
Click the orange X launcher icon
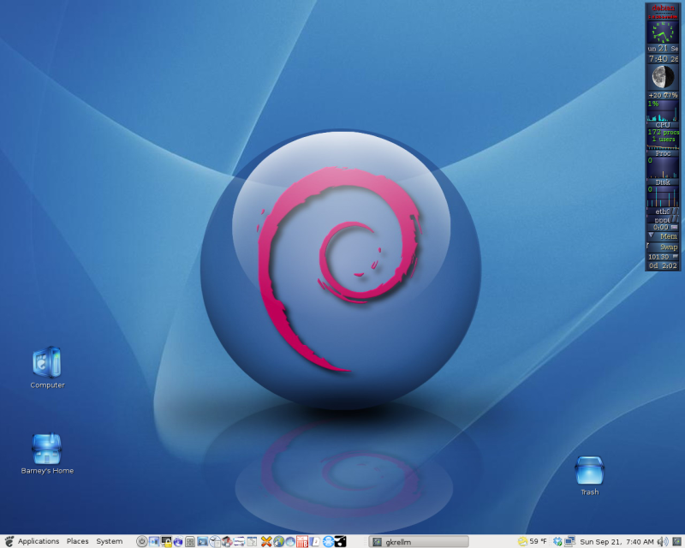click(266, 542)
